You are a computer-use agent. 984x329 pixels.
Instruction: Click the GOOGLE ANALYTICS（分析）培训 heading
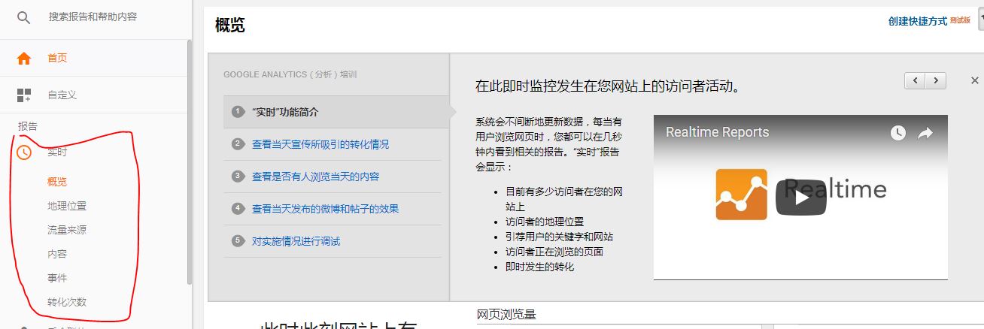pos(290,74)
